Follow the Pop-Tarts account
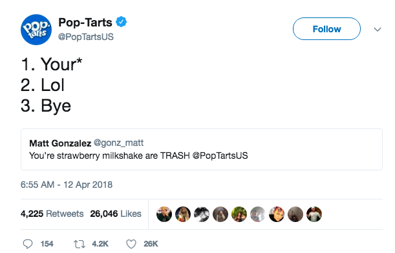 coord(326,29)
